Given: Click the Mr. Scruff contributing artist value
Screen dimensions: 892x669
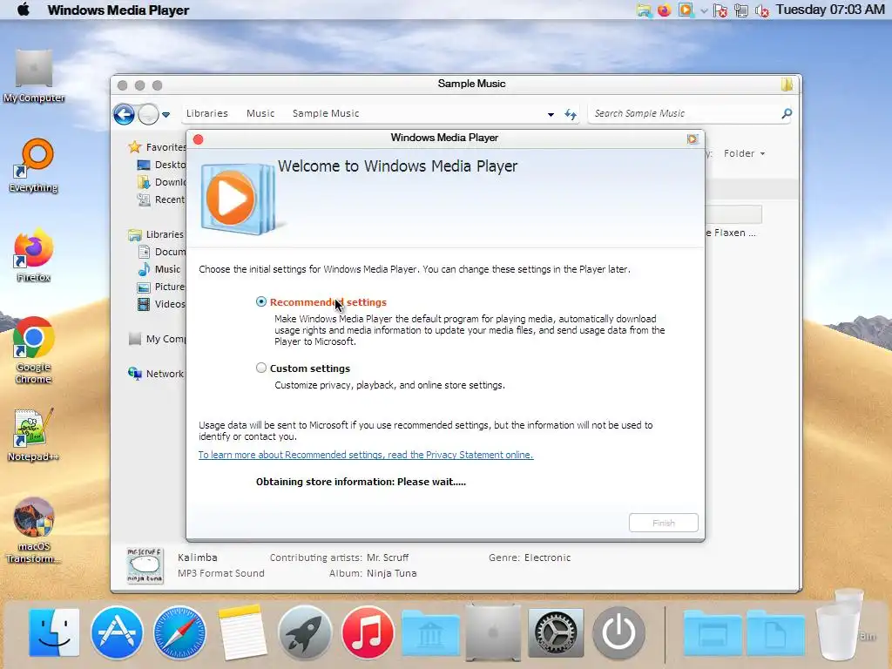Looking at the screenshot, I should click(x=388, y=557).
